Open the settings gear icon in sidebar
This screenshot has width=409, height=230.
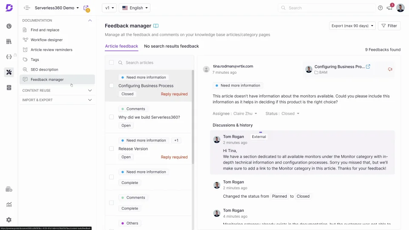click(9, 220)
